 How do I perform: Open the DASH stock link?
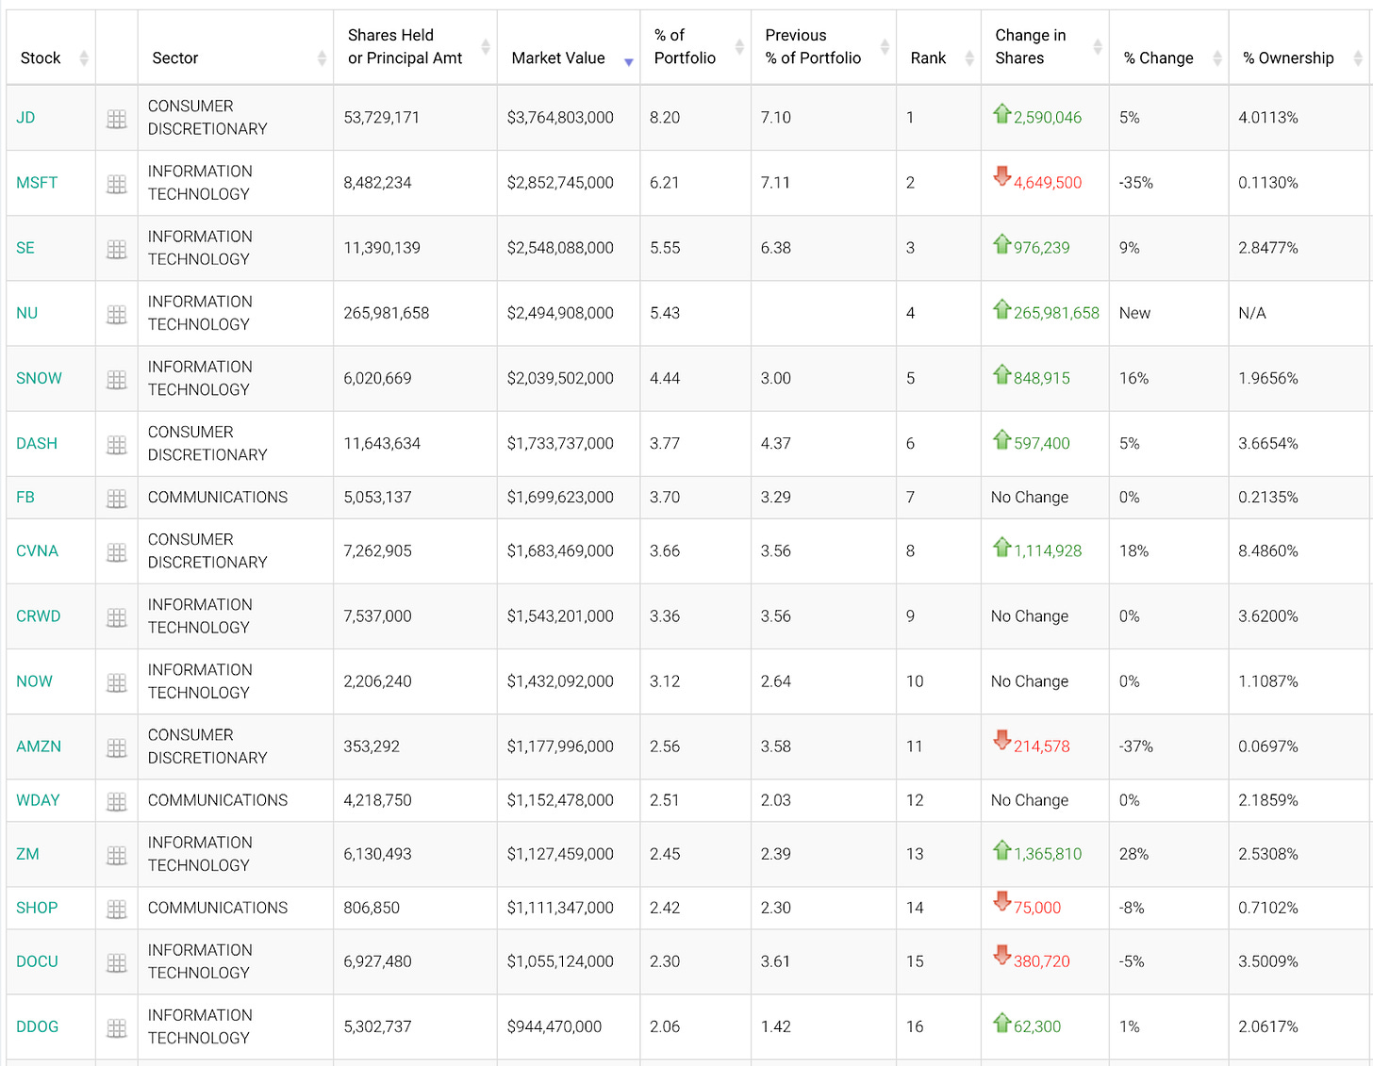pos(37,443)
